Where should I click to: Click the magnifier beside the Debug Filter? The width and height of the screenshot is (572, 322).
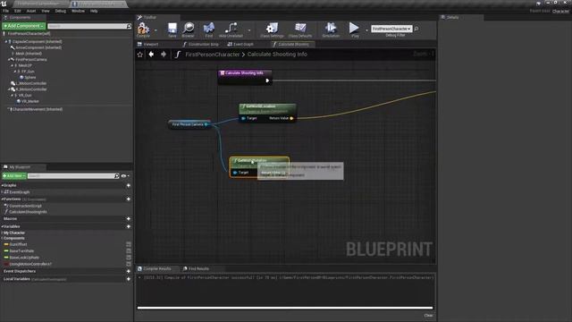tap(416, 29)
